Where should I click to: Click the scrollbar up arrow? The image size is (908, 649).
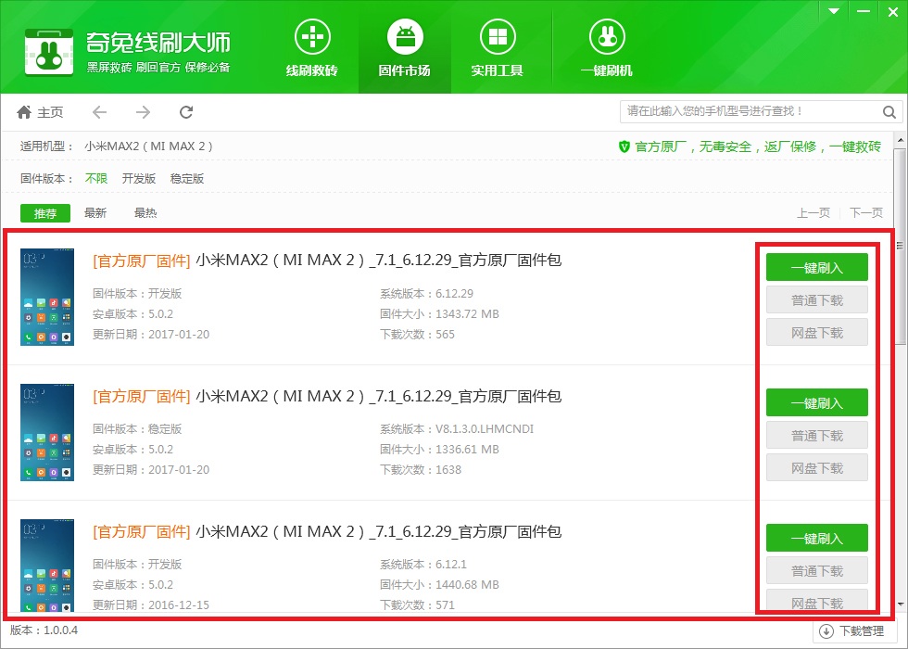[x=901, y=140]
